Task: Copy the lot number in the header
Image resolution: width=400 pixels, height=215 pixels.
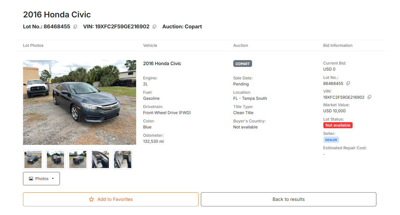Action: (x=75, y=27)
